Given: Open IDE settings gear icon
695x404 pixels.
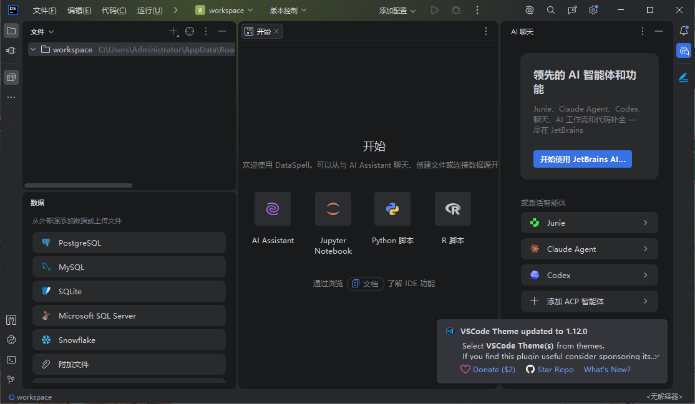Looking at the screenshot, I should [x=593, y=10].
